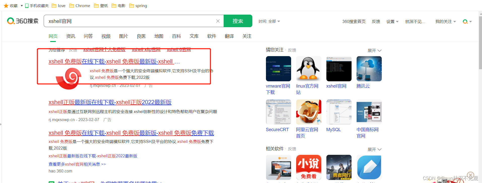
Task: Switch to the 问答 tab
Action: [x=88, y=36]
